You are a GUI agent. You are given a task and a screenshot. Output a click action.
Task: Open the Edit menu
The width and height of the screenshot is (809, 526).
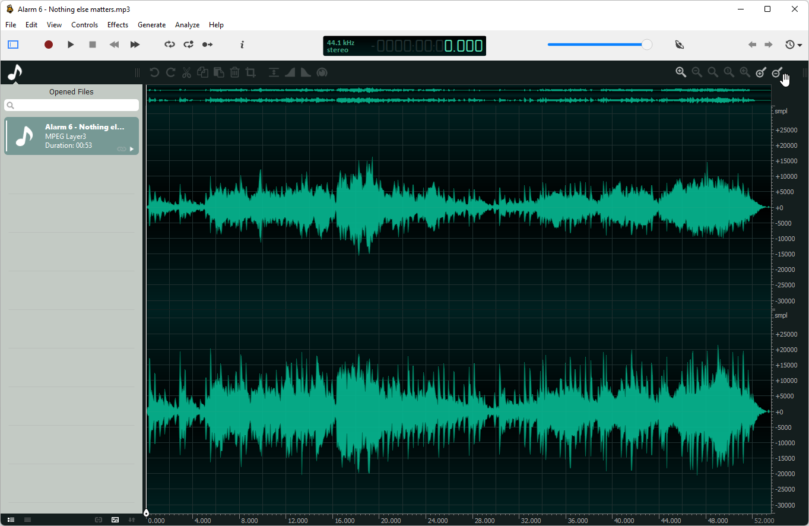click(31, 25)
